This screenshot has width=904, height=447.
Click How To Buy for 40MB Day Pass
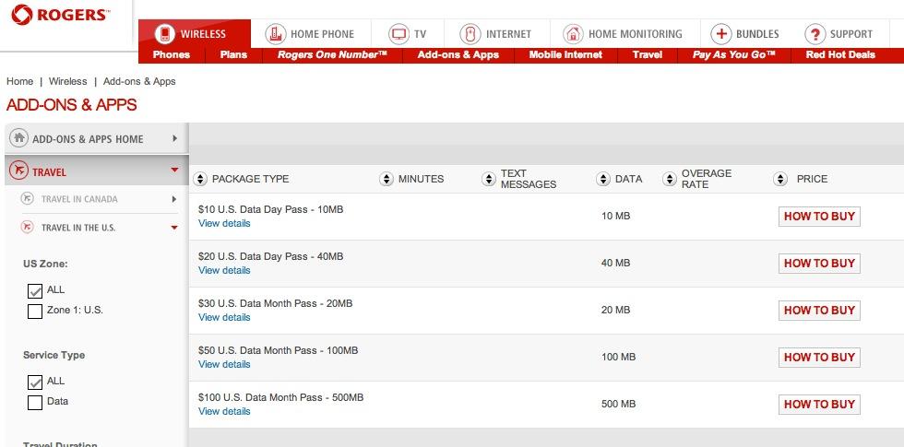click(x=819, y=264)
